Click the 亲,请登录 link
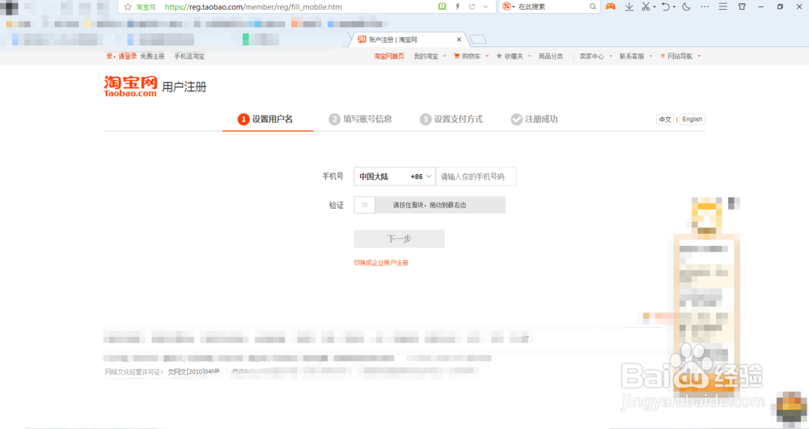 tap(122, 57)
